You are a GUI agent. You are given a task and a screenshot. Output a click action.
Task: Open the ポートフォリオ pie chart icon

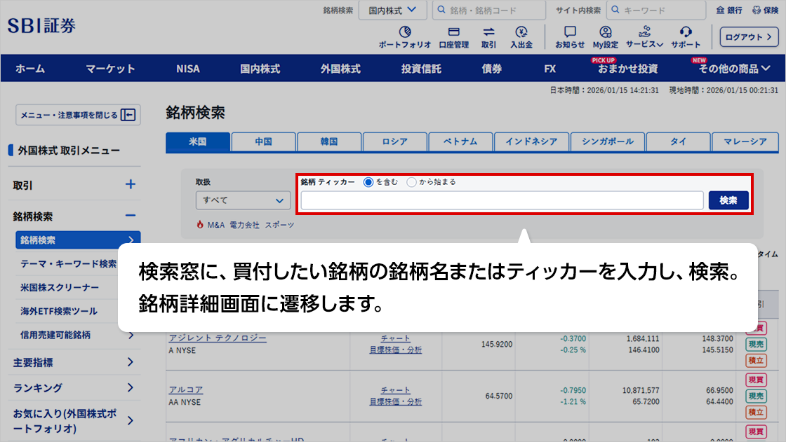click(404, 32)
